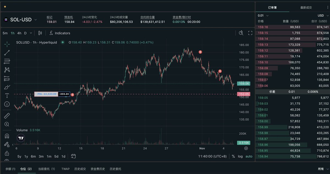This screenshot has height=174, width=330.
Task: Open the 当前委托 (1) tab
Action: coord(46,169)
